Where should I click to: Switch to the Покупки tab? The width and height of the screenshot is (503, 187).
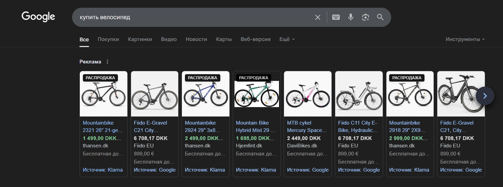(x=108, y=39)
